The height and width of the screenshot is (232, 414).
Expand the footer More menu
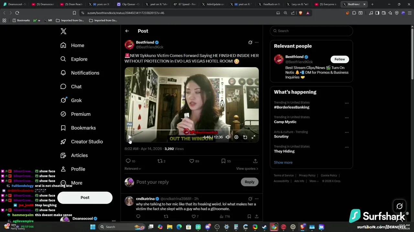(x=314, y=181)
